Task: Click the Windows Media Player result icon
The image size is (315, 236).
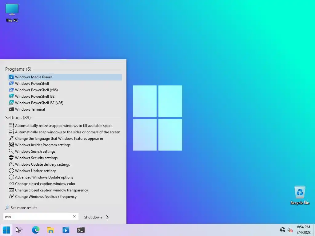Action: [x=11, y=77]
